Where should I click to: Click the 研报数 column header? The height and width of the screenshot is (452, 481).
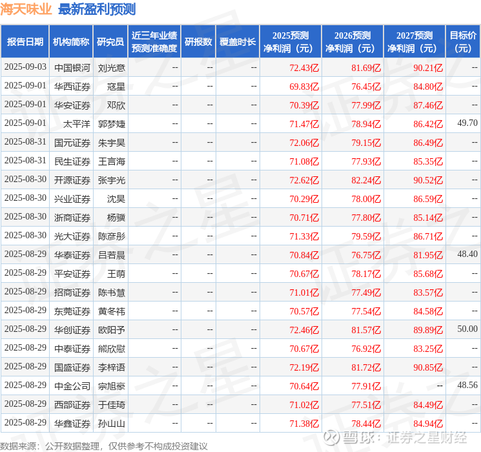(198, 42)
